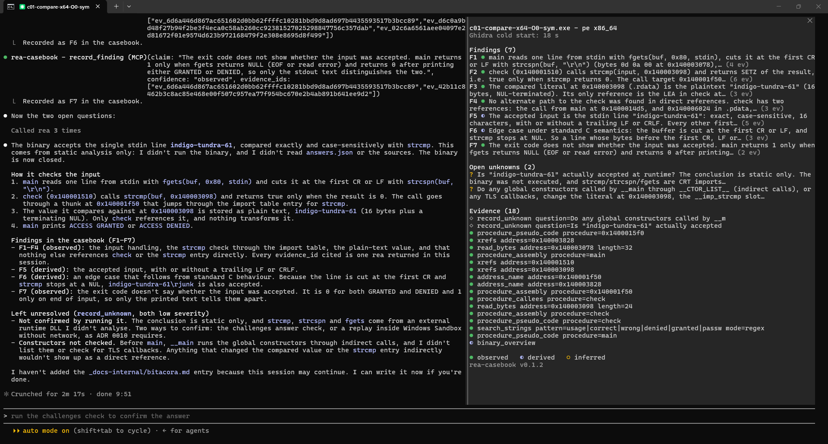Select evidence row procedure_pseudo_code procedure=0x1400015f0
Screen dimensions: 828x444
pyautogui.click(x=557, y=233)
